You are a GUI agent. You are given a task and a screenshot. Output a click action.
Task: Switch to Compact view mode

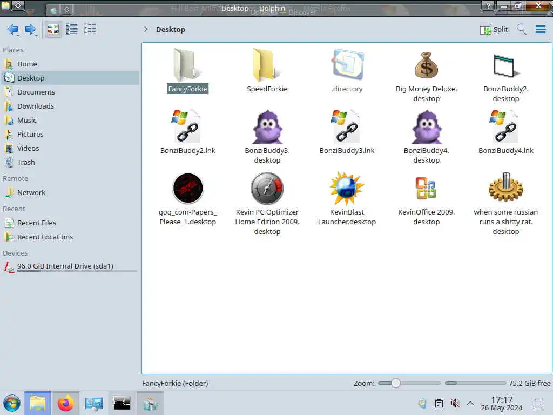(72, 29)
